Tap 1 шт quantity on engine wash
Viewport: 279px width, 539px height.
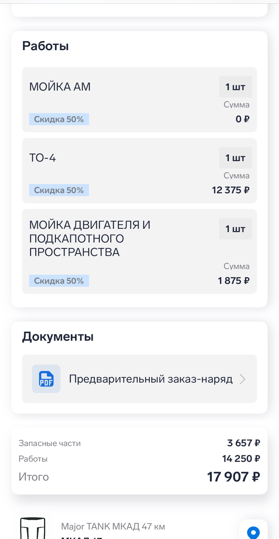pos(235,229)
